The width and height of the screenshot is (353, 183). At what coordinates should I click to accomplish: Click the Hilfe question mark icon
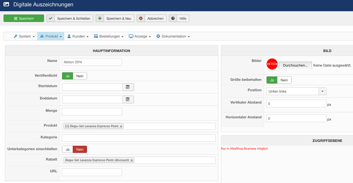(x=173, y=18)
